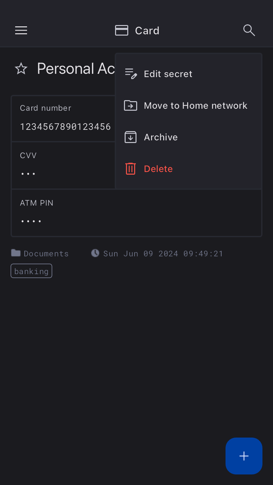This screenshot has width=273, height=485.
Task: Choose Delete from the context menu
Action: point(158,169)
